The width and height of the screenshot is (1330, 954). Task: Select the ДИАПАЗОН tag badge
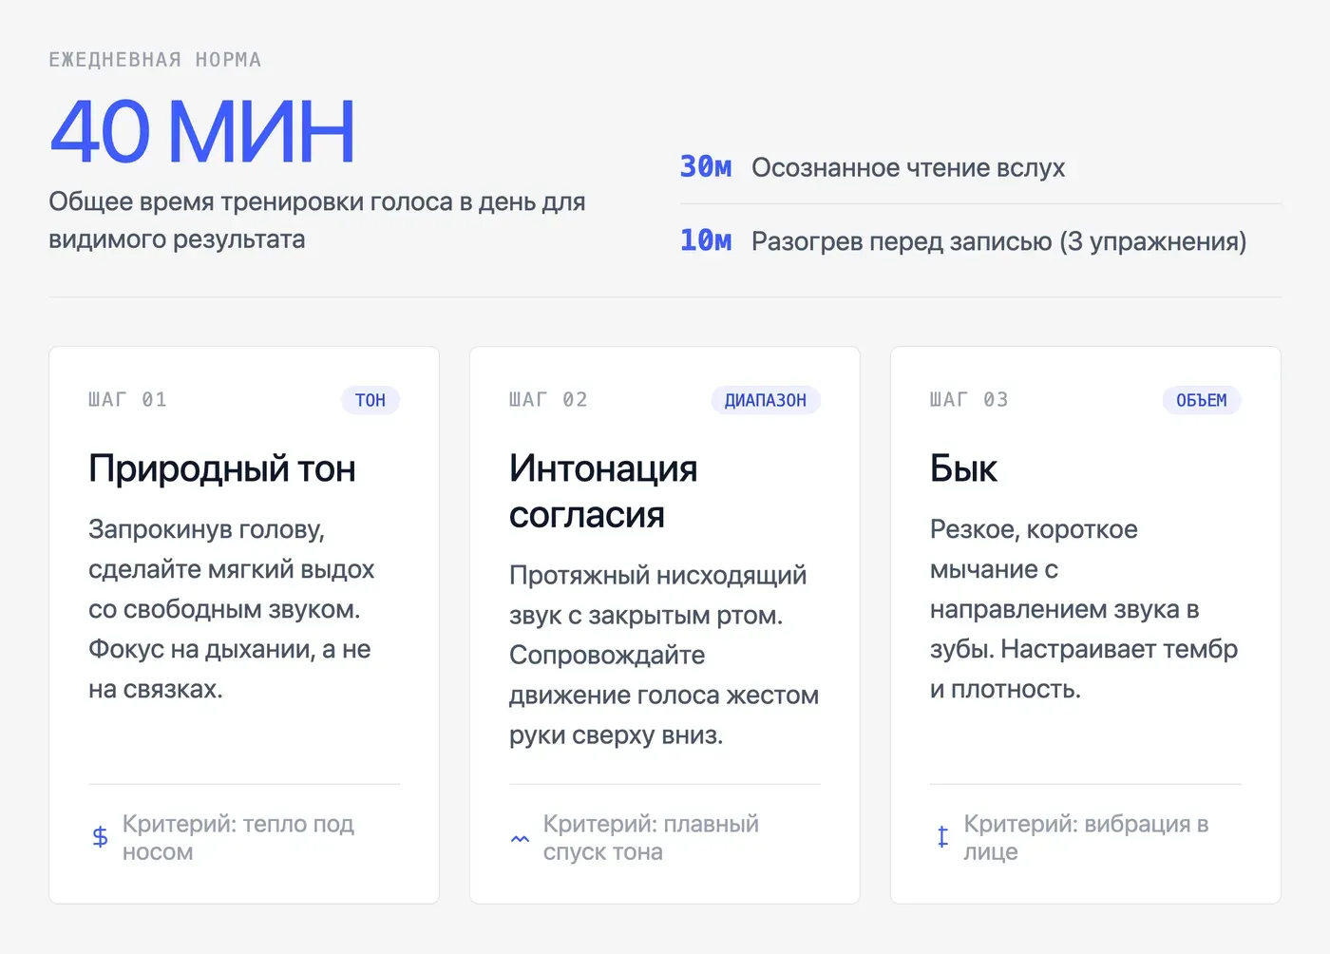coord(766,400)
